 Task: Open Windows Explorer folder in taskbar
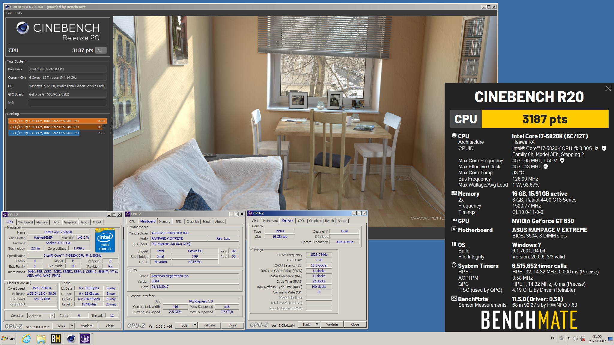[x=41, y=339]
